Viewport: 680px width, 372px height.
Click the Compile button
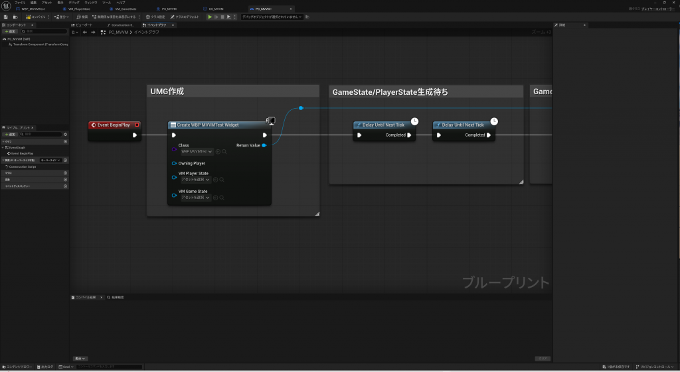coord(36,17)
